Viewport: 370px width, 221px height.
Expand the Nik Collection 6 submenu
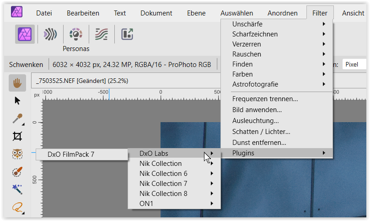point(174,174)
